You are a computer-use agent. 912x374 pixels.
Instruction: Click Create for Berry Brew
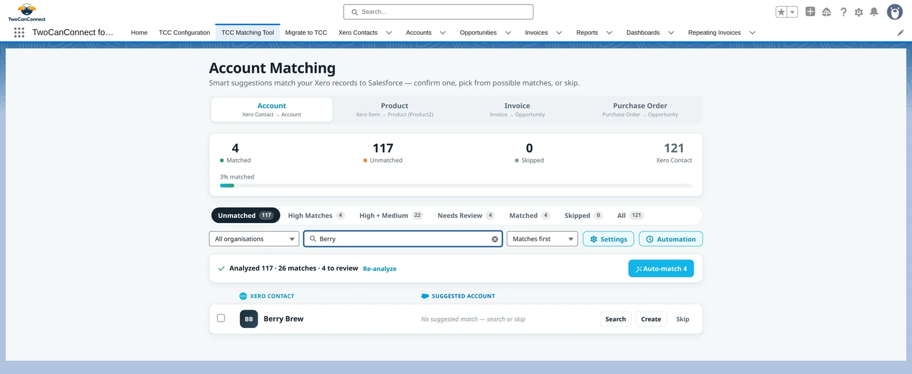point(651,319)
